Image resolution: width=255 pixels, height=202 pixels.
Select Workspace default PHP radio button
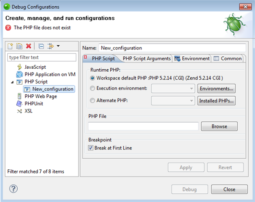coord(93,78)
